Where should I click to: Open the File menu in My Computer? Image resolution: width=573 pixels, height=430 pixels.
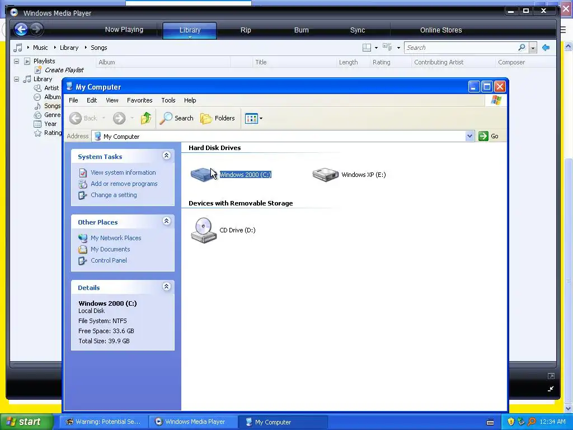(73, 100)
